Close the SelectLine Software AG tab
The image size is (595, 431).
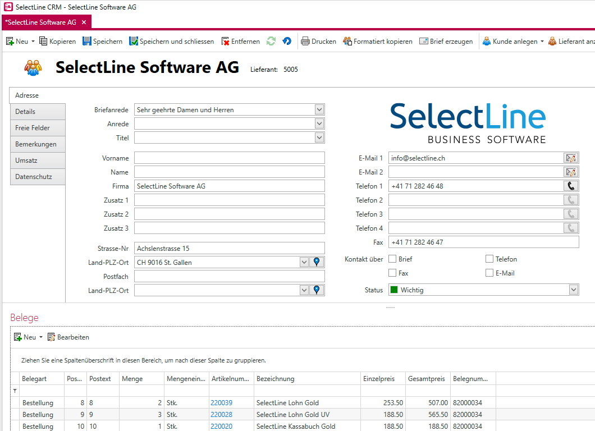[84, 22]
